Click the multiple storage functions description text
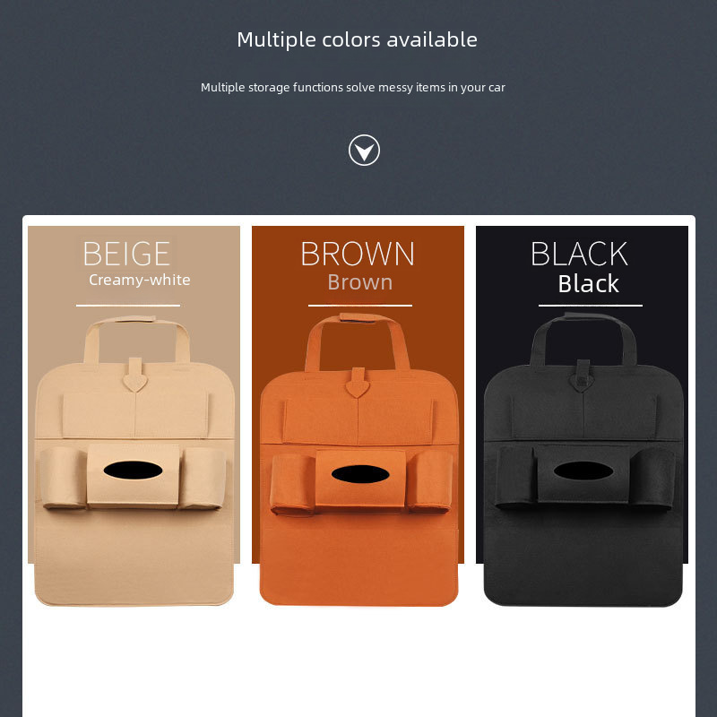This screenshot has height=717, width=717. tap(353, 87)
